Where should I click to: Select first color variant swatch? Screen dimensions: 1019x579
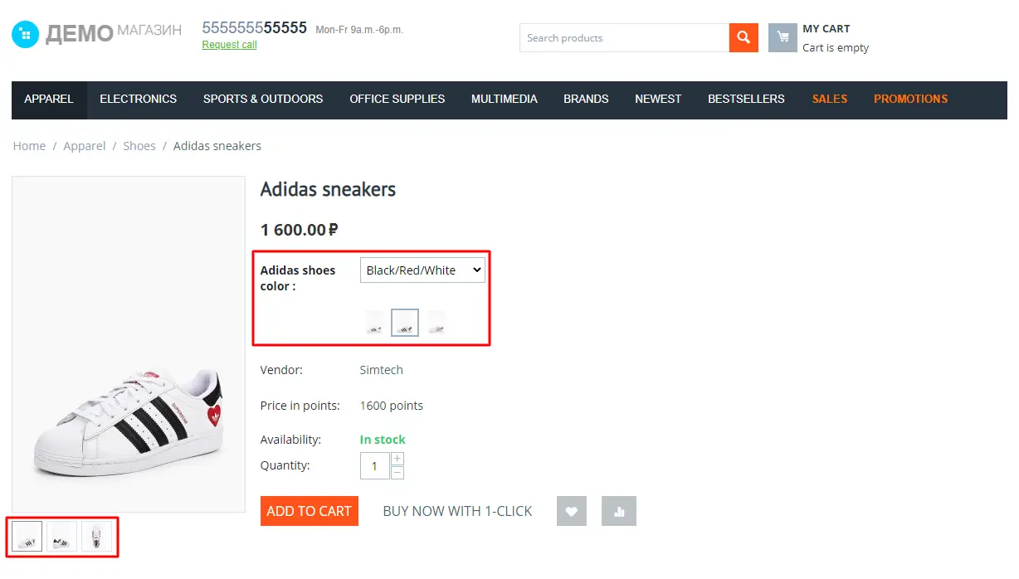point(374,323)
